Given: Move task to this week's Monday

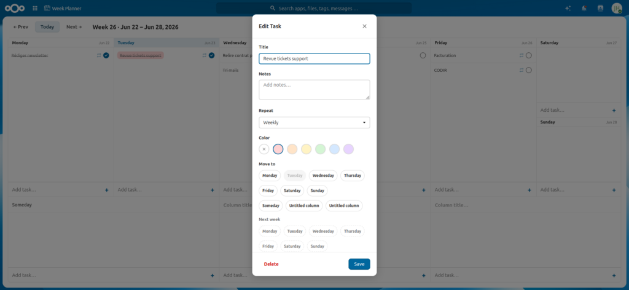Looking at the screenshot, I should [270, 175].
